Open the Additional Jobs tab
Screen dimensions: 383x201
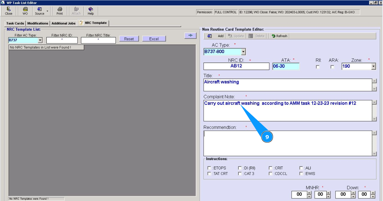point(63,23)
